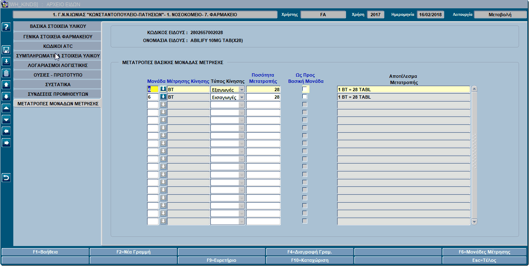
Task: Click the item code 2802657002028
Action: click(208, 32)
